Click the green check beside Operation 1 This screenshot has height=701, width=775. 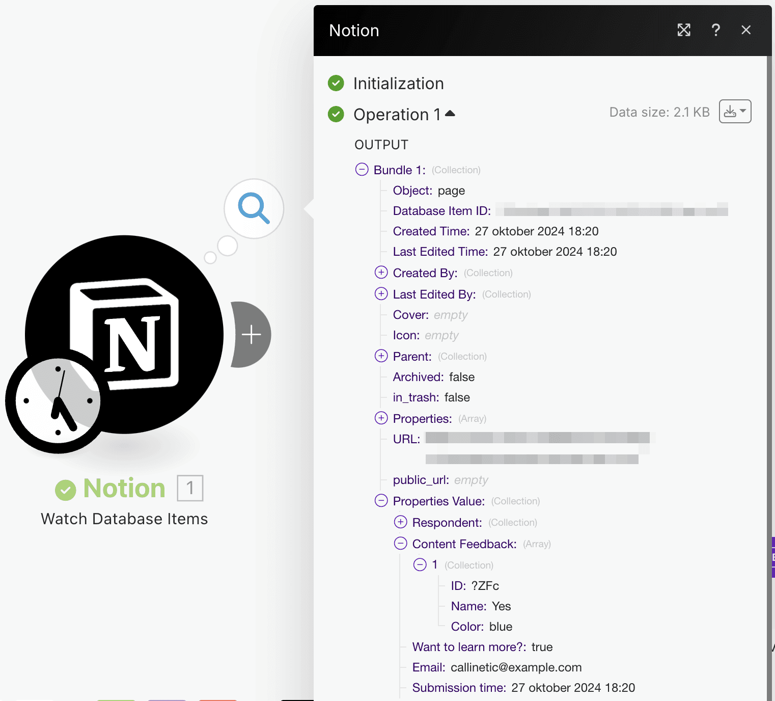(336, 114)
